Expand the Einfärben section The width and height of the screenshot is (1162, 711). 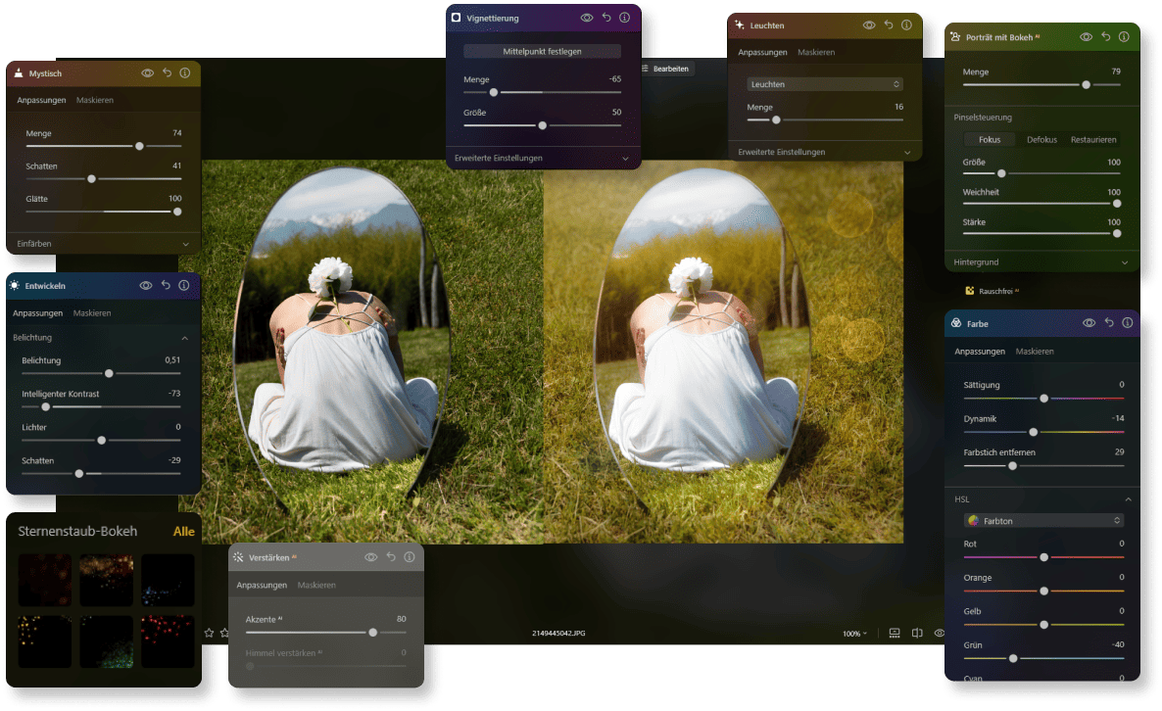coord(103,243)
